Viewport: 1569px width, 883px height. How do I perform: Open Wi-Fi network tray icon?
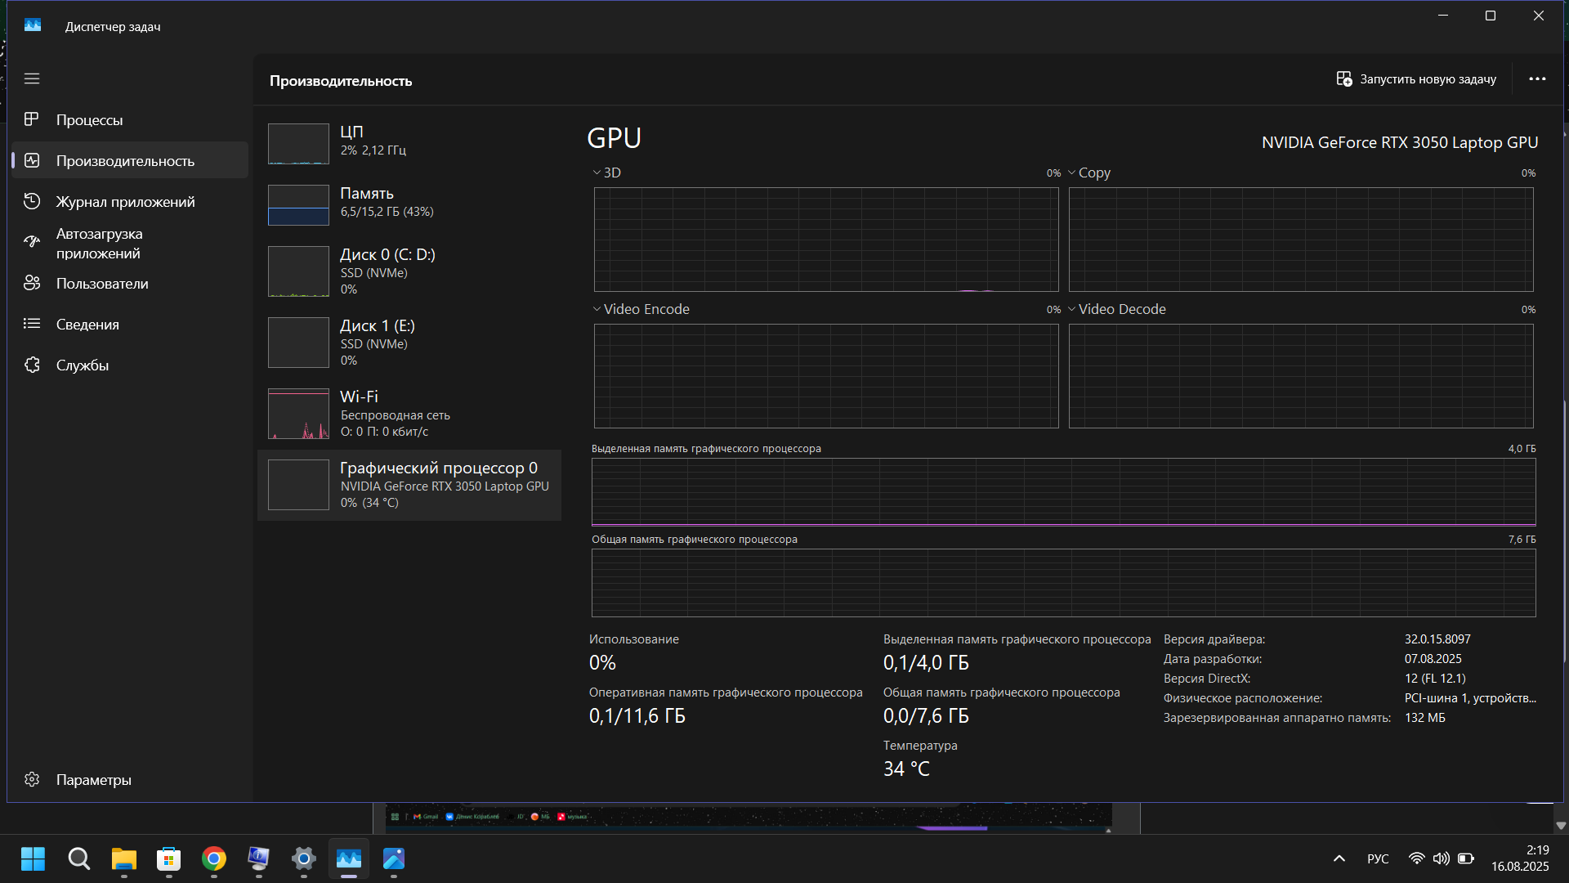click(1417, 858)
